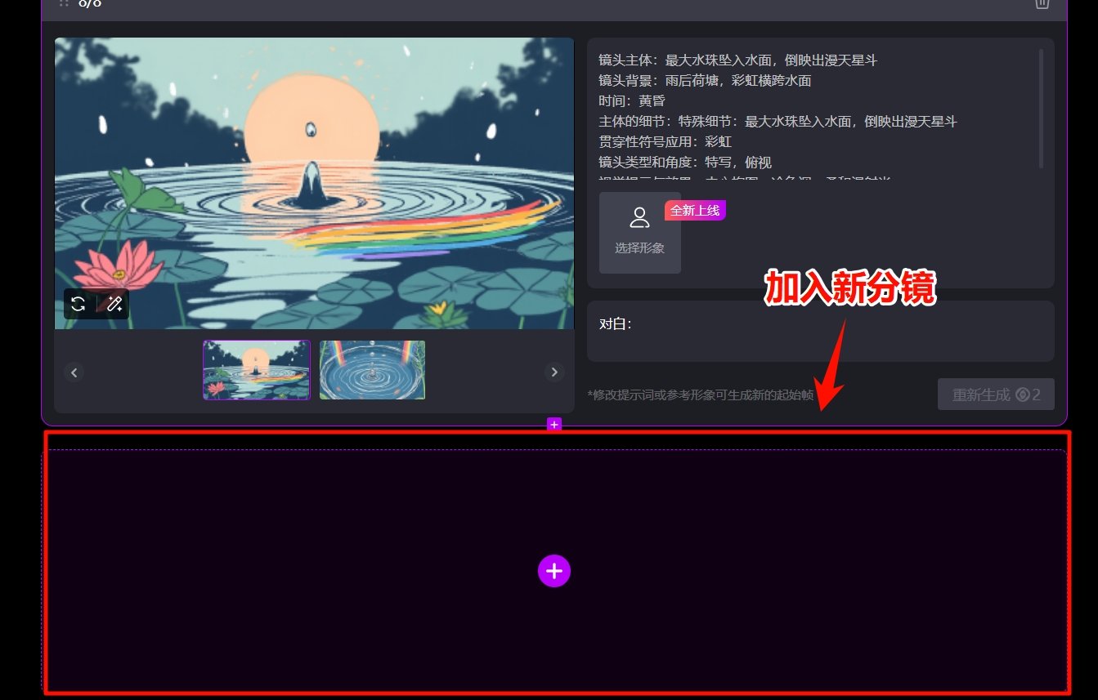The height and width of the screenshot is (700, 1098).
Task: Click the 全新上线 badge
Action: [x=695, y=211]
